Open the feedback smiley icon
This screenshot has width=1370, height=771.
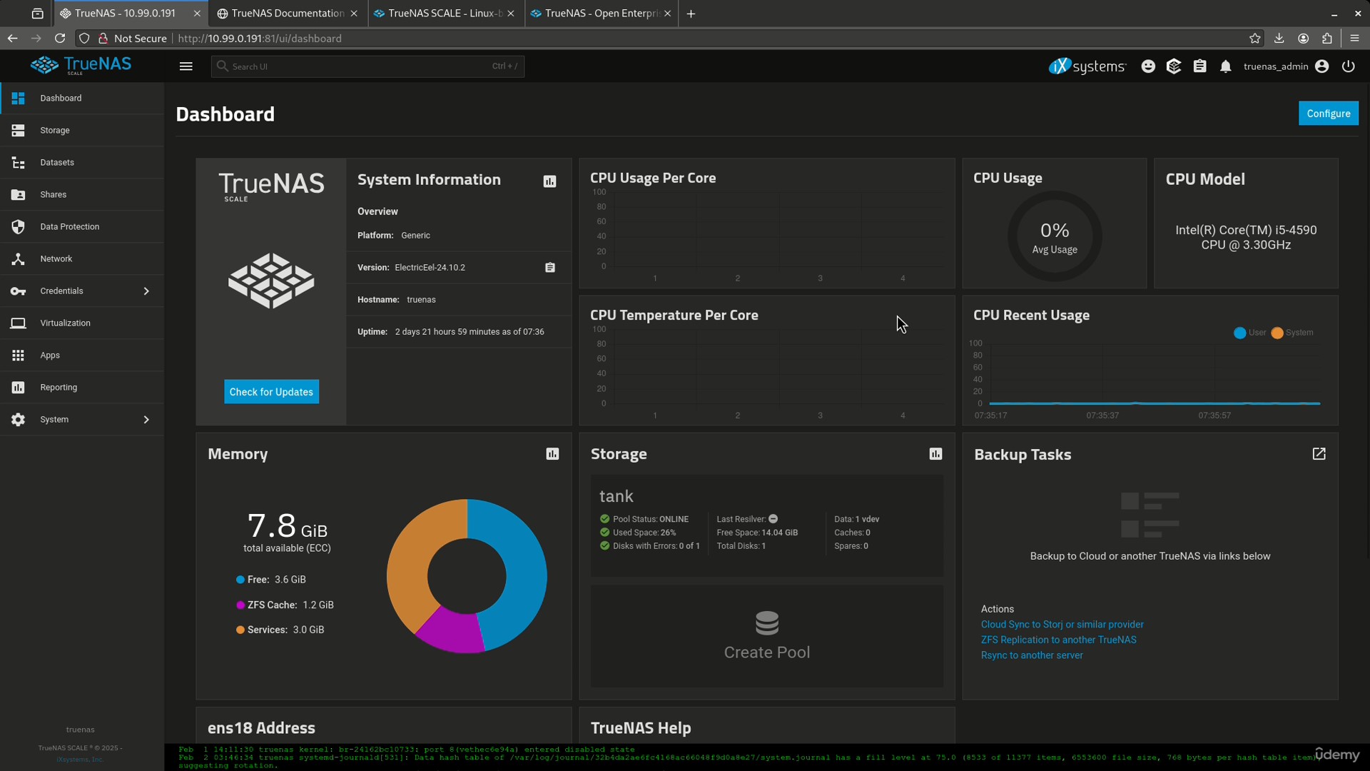point(1148,66)
